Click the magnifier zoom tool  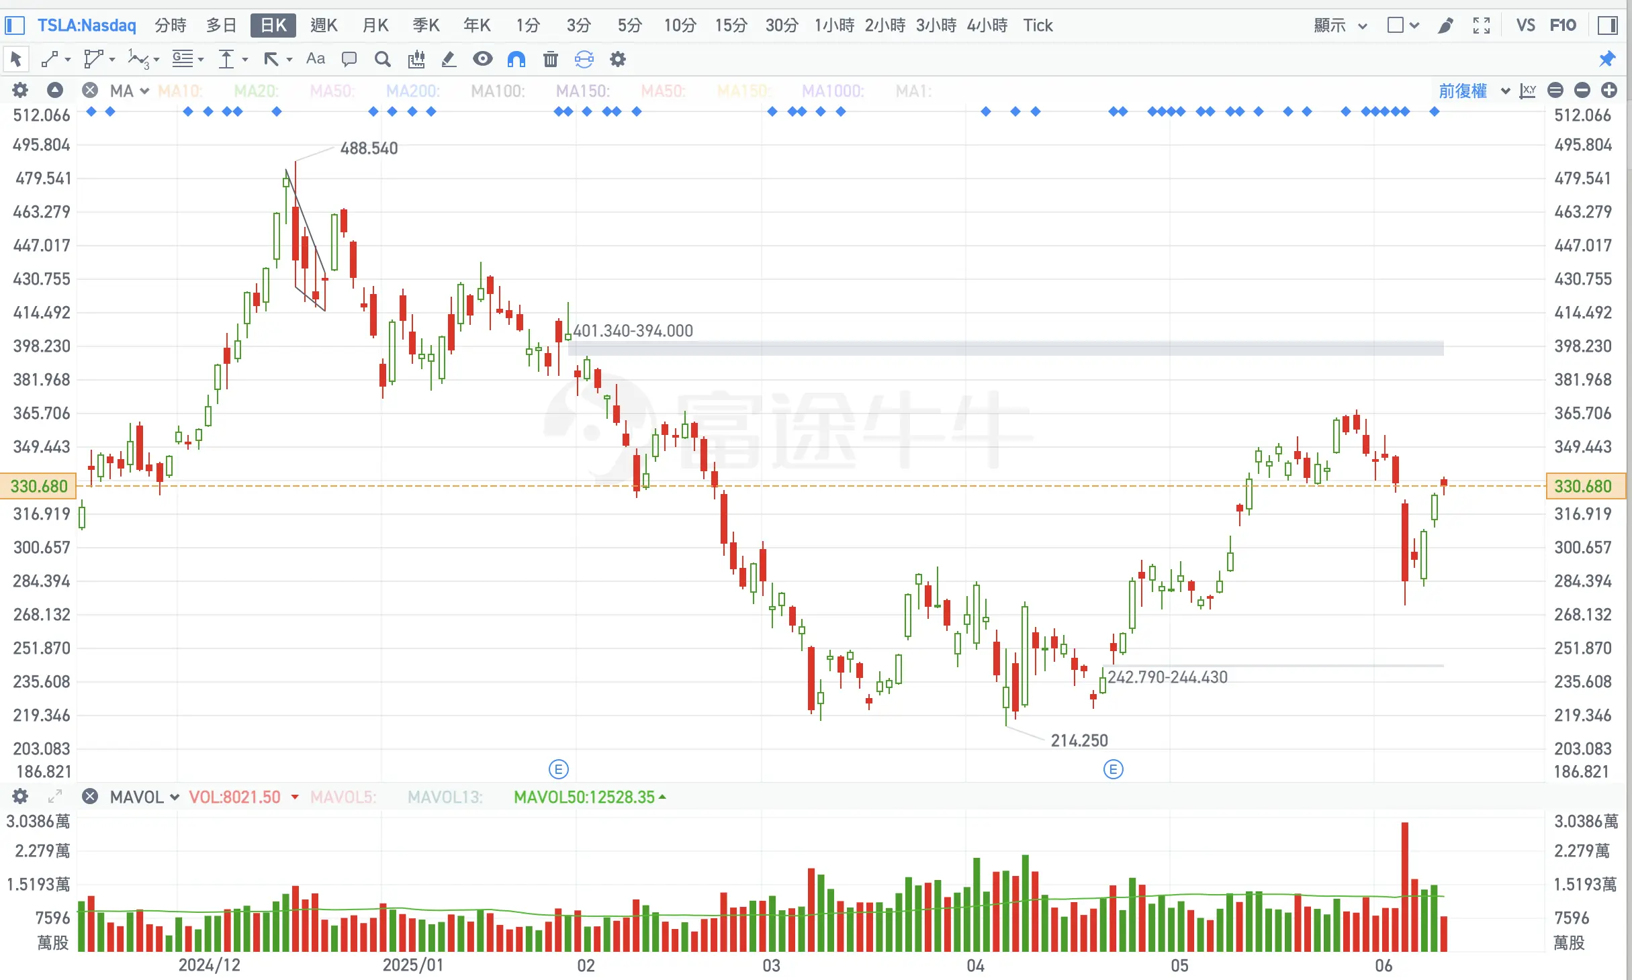[x=383, y=59]
